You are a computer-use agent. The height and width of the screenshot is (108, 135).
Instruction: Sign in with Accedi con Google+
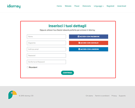tap(89, 43)
